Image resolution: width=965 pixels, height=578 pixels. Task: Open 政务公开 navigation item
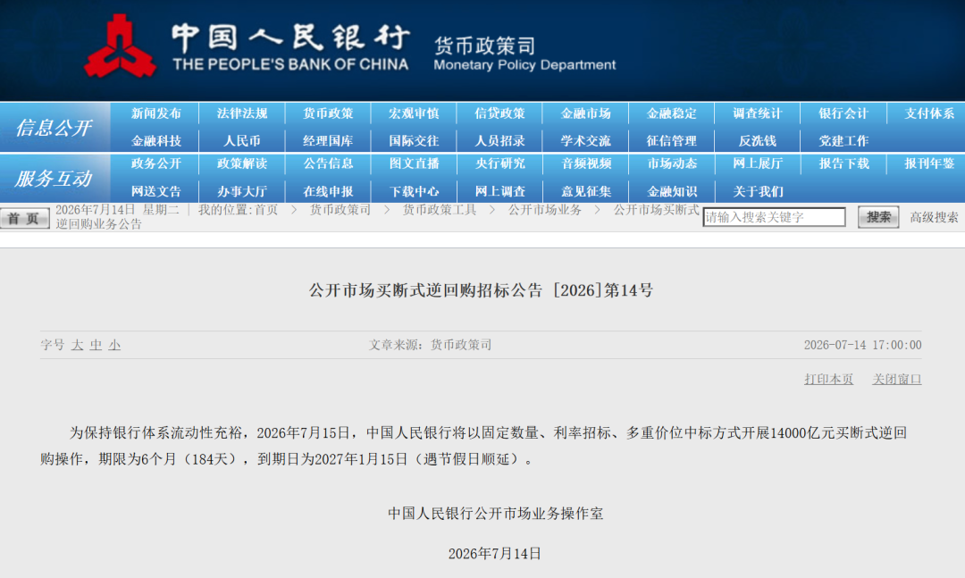pyautogui.click(x=155, y=163)
